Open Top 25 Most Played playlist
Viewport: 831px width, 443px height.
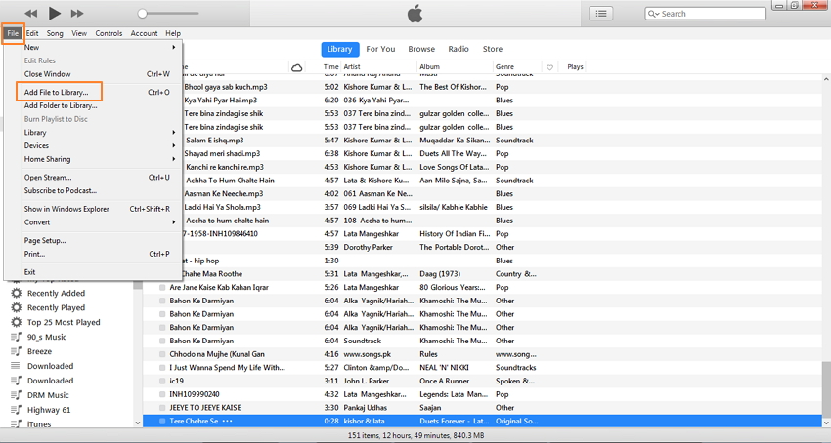pos(64,322)
